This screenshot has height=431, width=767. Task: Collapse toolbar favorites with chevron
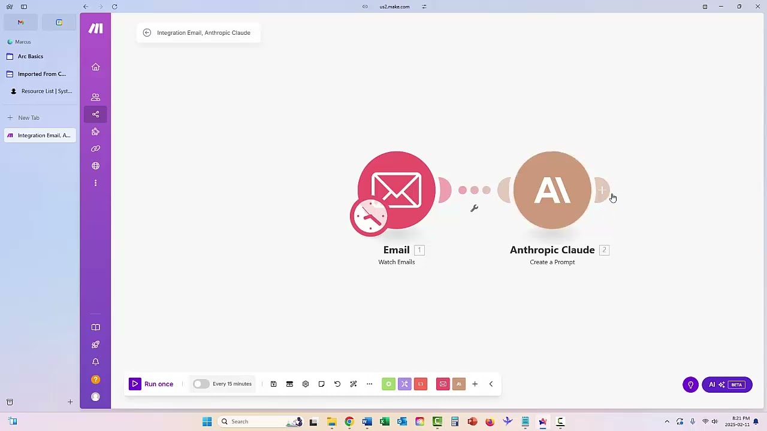(491, 384)
